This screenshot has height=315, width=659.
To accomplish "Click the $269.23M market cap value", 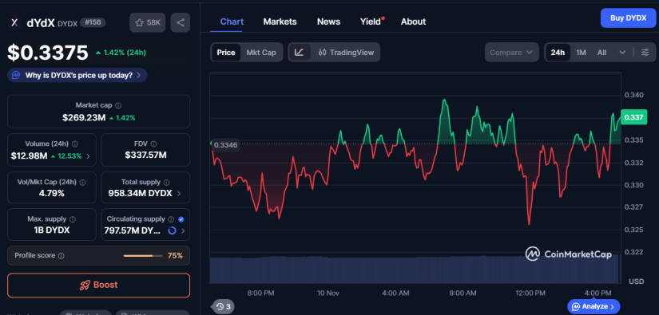I will 84,118.
